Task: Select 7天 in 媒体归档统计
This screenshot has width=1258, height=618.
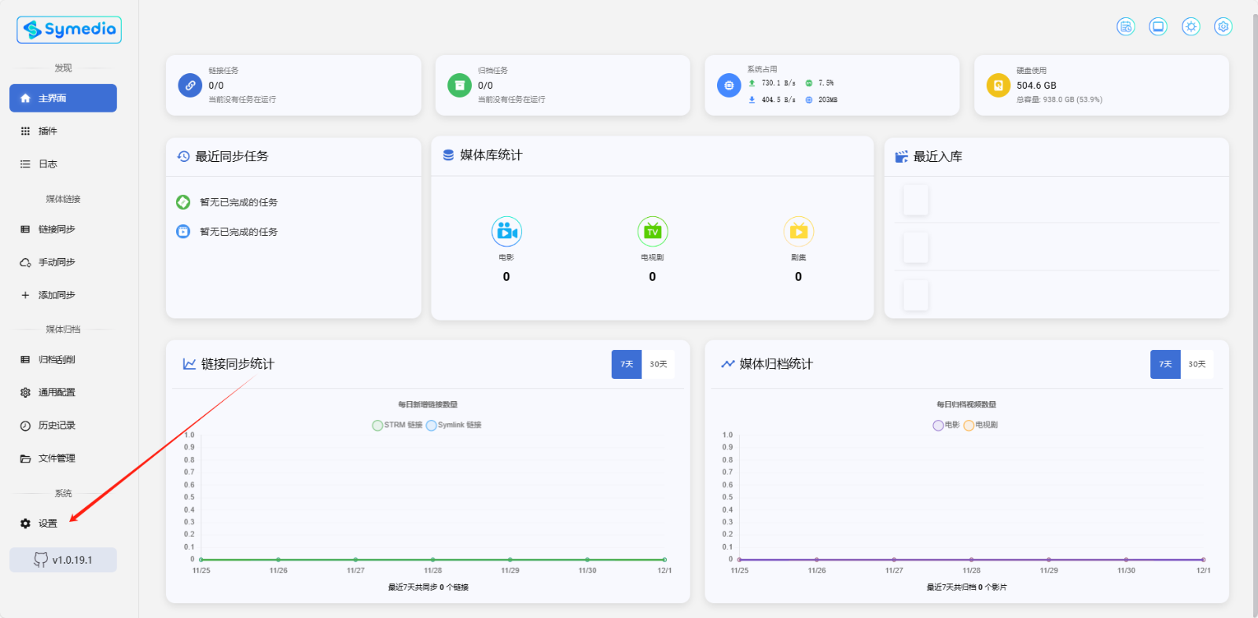Action: click(x=1165, y=364)
